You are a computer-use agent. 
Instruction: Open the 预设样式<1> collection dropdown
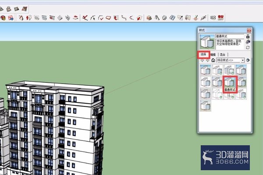230,60
